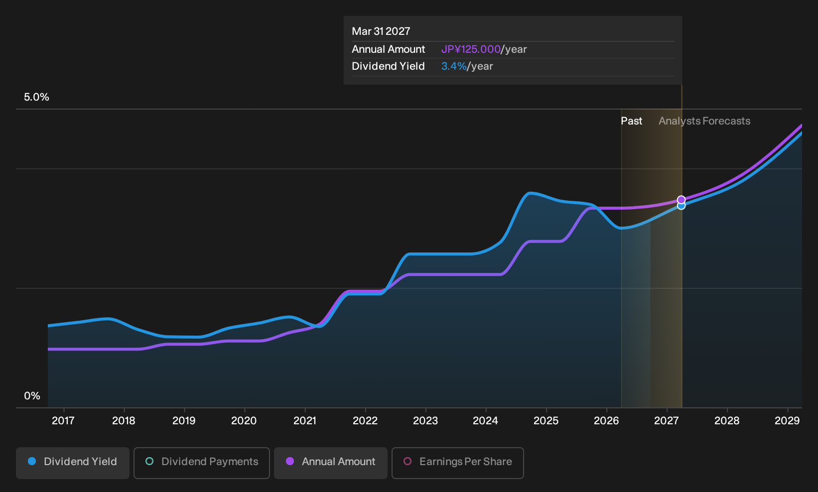Toggle the Dividend Payments series on
The image size is (818, 492).
point(202,463)
